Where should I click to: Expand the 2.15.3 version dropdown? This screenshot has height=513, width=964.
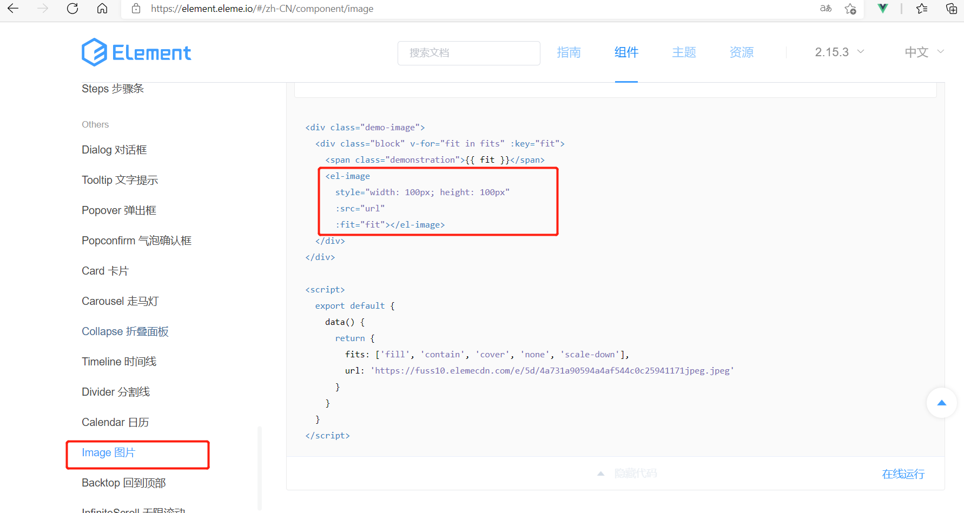(840, 52)
